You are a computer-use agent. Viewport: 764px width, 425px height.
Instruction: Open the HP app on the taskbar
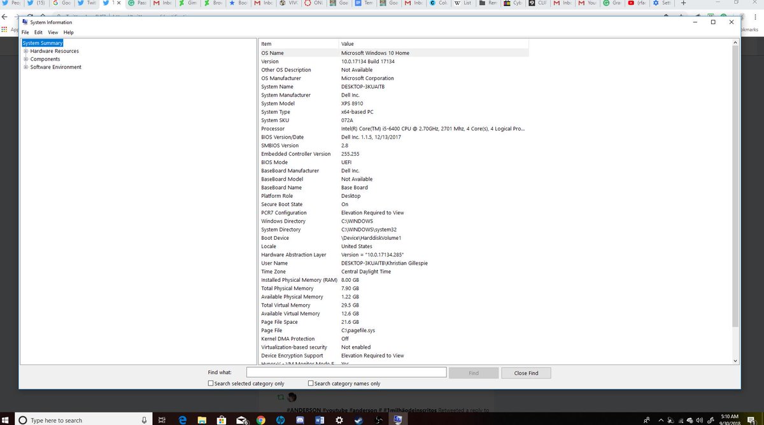pyautogui.click(x=280, y=420)
